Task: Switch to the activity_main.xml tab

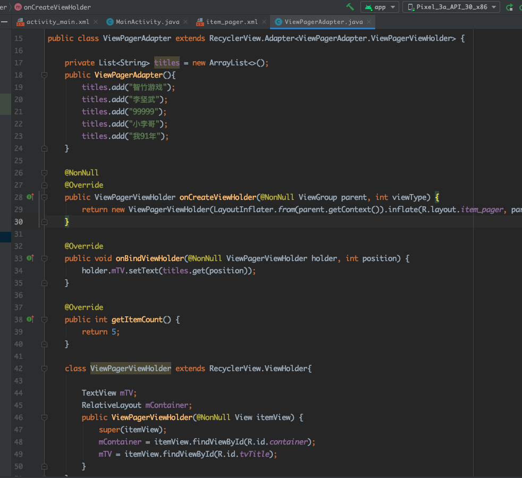Action: point(57,22)
